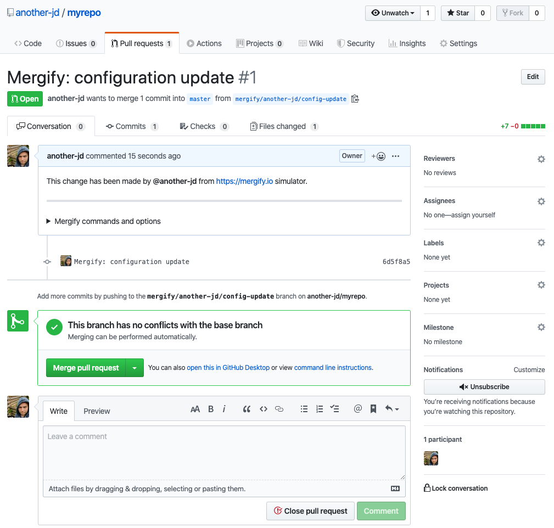Expand Mergify commands and options

click(104, 221)
